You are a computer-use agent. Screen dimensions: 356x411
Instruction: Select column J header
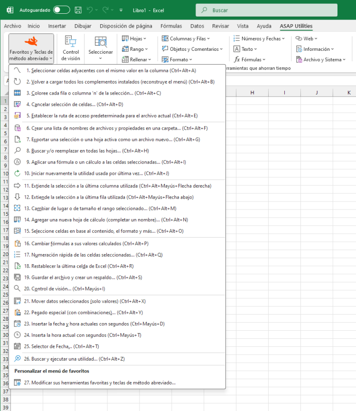317,93
